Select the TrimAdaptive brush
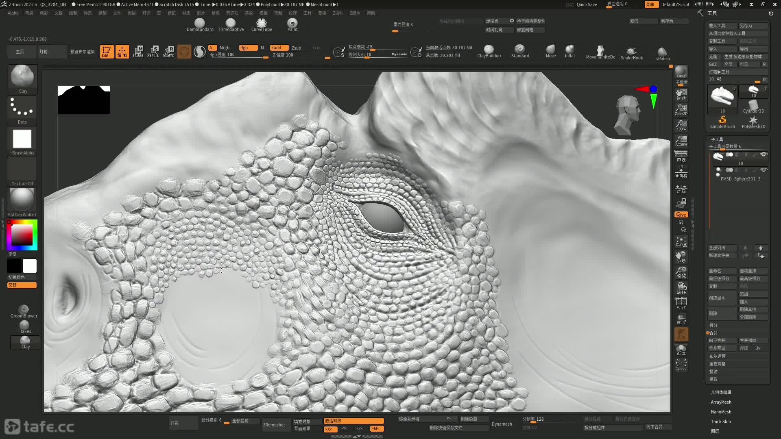Screen dimensions: 781x439 point(231,25)
